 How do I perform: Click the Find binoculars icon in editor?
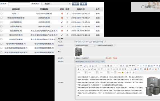pos(121,66)
